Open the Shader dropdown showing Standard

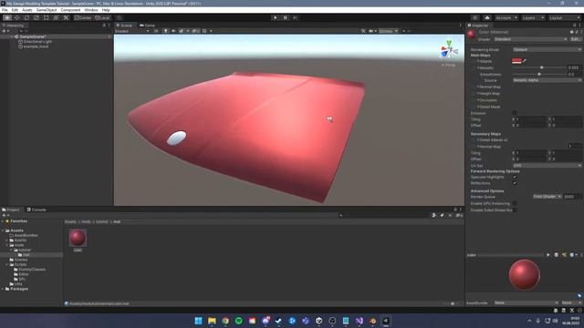[x=530, y=39]
